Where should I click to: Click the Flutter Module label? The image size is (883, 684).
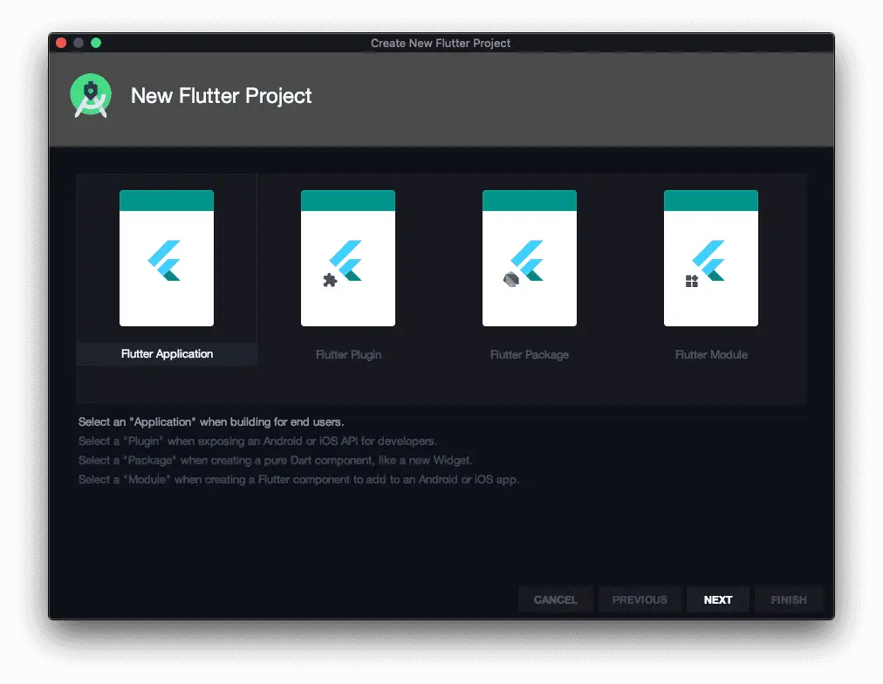click(711, 355)
